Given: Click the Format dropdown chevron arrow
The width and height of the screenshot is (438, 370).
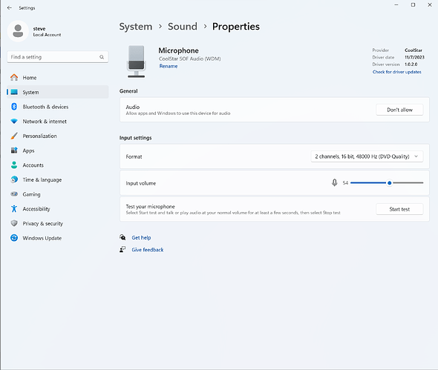Looking at the screenshot, I should point(416,156).
